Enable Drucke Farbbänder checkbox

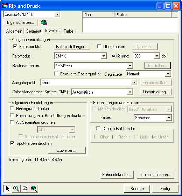(98, 128)
